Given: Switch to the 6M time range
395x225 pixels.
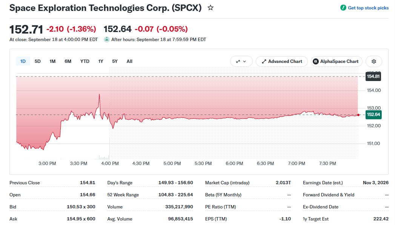Looking at the screenshot, I should pos(68,61).
